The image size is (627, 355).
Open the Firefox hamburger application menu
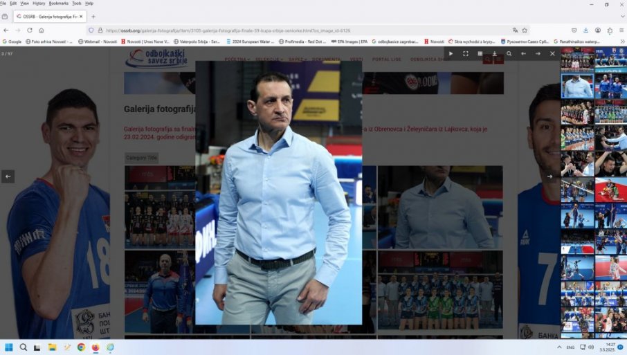pos(621,30)
